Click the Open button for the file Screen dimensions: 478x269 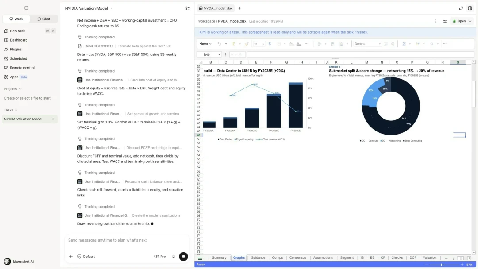459,21
